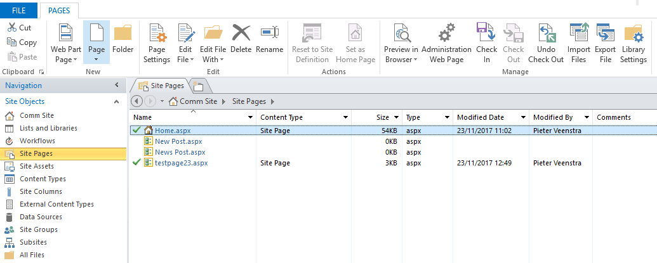Select the PAGES ribbon tab
The height and width of the screenshot is (263, 657).
(x=59, y=10)
